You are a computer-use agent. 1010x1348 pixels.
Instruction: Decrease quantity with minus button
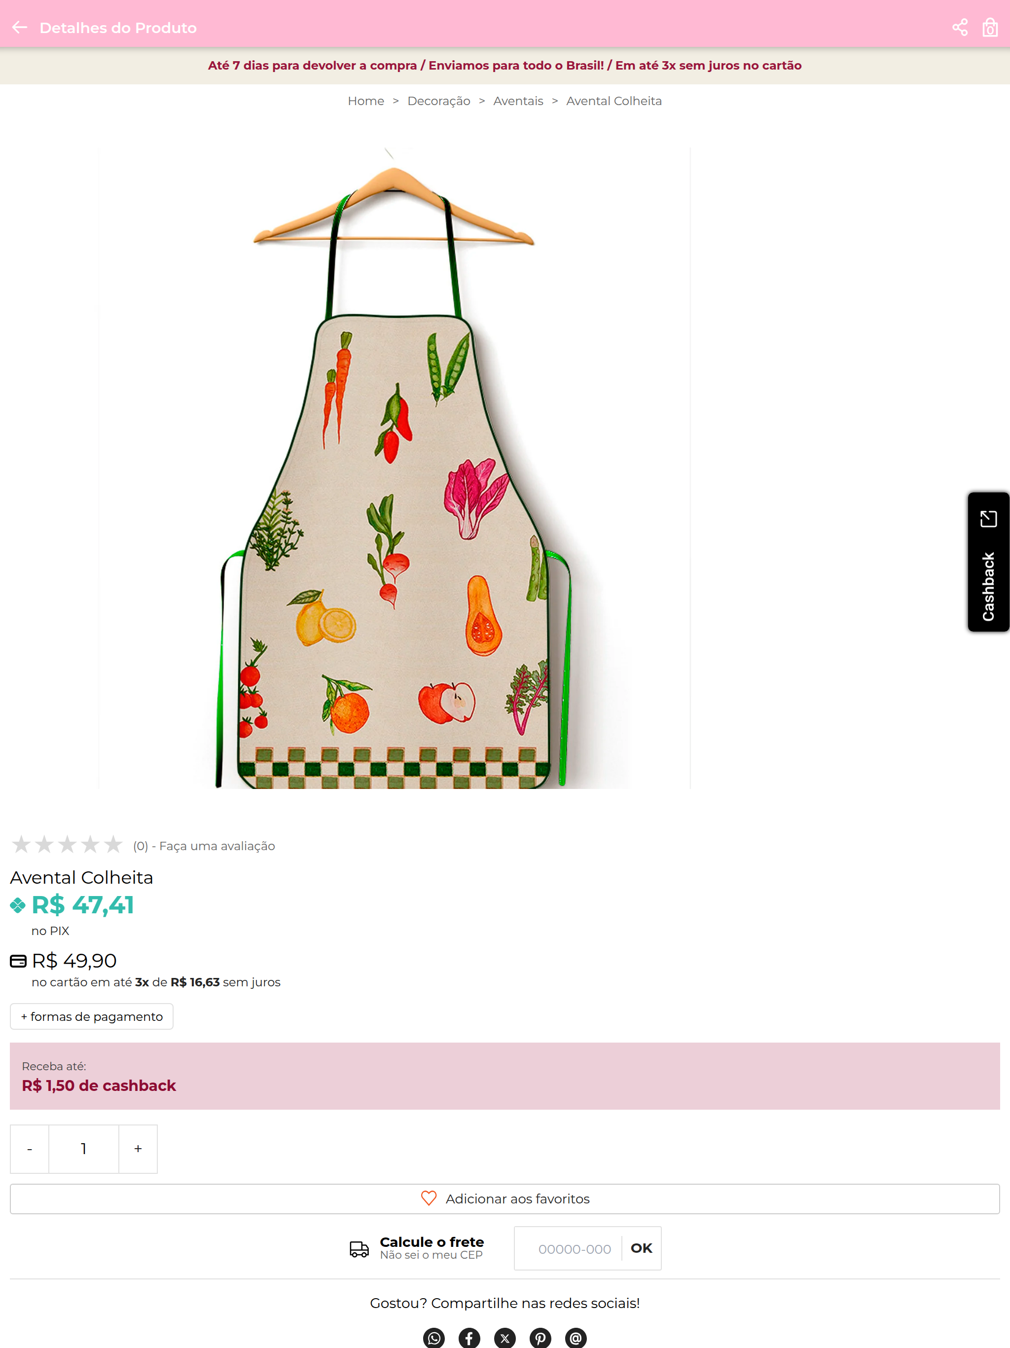coord(29,1149)
